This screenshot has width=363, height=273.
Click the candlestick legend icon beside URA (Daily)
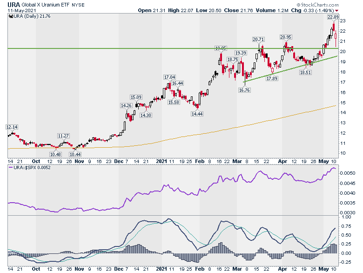click(11, 16)
